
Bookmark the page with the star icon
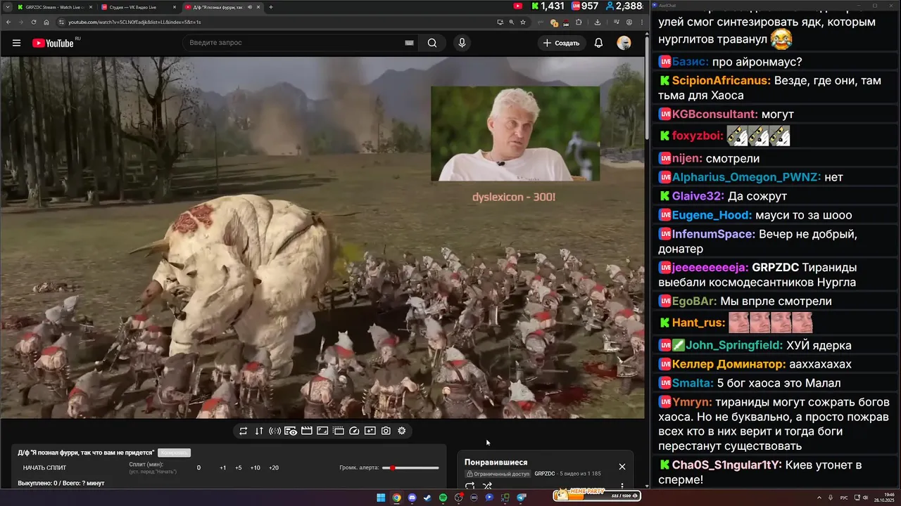coord(523,22)
